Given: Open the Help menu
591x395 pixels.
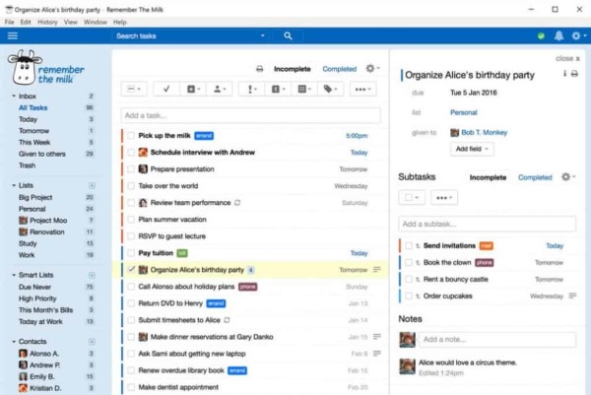Looking at the screenshot, I should 120,23.
